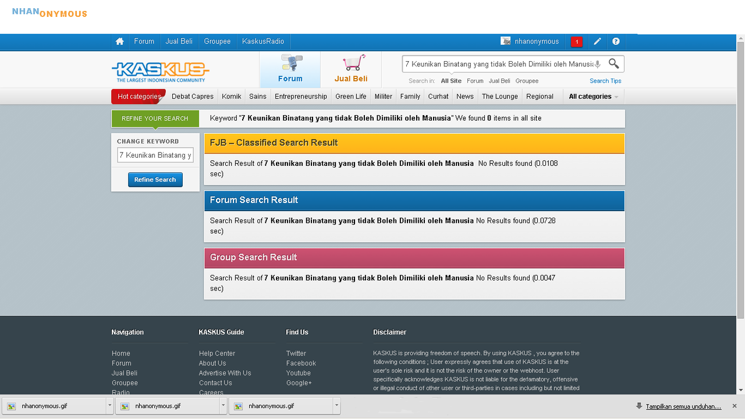Close the downloads bar
This screenshot has height=419, width=745.
pos(735,406)
